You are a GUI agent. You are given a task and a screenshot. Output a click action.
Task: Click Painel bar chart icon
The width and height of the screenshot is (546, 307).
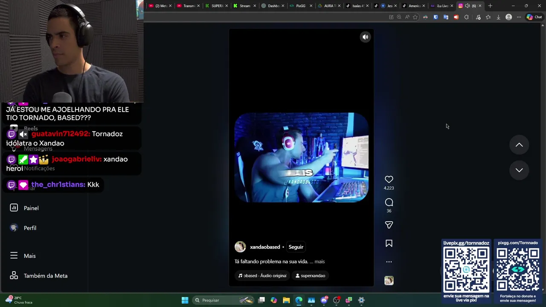(x=14, y=208)
